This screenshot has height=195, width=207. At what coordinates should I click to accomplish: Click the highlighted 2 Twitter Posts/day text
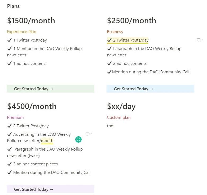coord(131,40)
